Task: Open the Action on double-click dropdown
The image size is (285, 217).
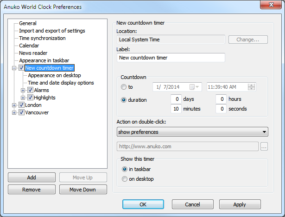Action: pyautogui.click(x=192, y=132)
